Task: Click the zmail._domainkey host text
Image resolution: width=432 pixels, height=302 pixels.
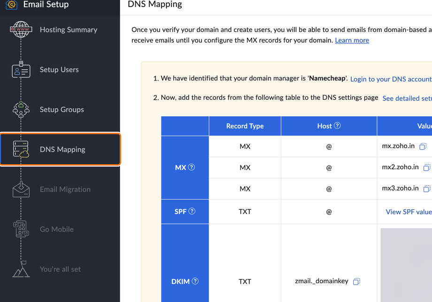Action: [x=322, y=281]
